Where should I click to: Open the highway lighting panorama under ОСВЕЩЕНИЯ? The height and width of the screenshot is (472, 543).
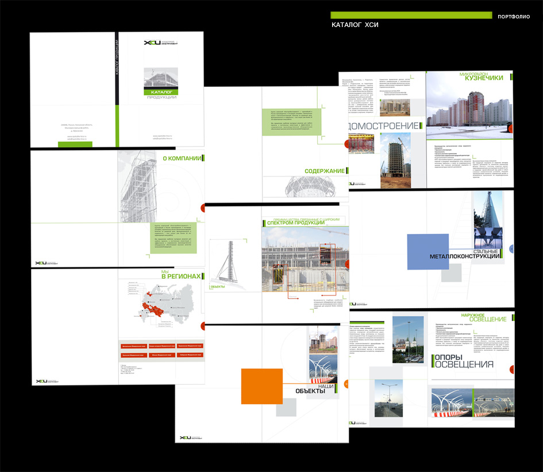(x=473, y=402)
